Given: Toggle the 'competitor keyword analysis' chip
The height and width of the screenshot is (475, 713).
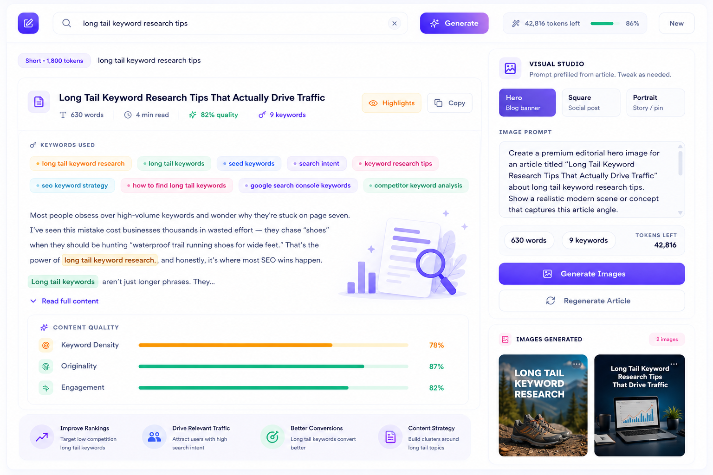Looking at the screenshot, I should 415,186.
